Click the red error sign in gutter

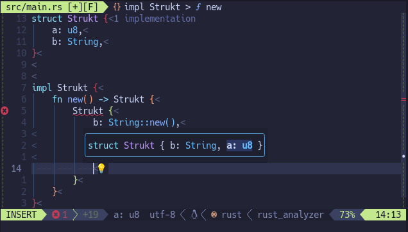tap(4, 111)
